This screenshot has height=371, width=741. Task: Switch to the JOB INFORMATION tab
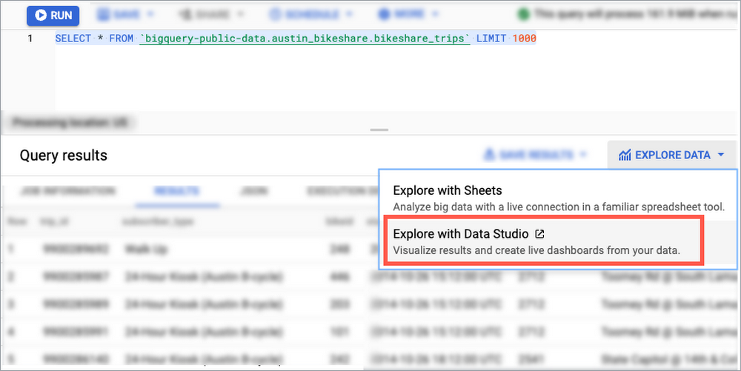(x=67, y=191)
